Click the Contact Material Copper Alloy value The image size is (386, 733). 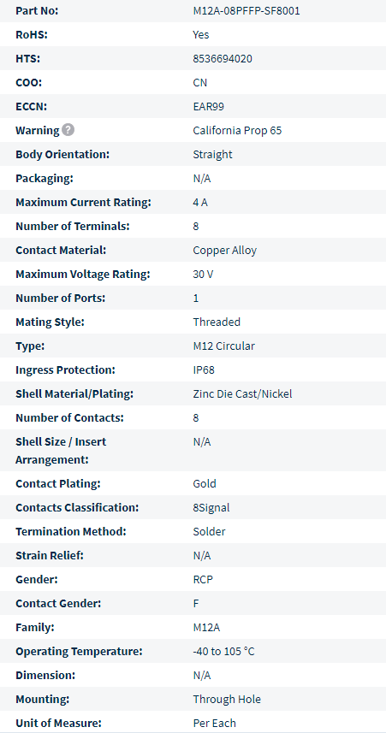pos(225,250)
